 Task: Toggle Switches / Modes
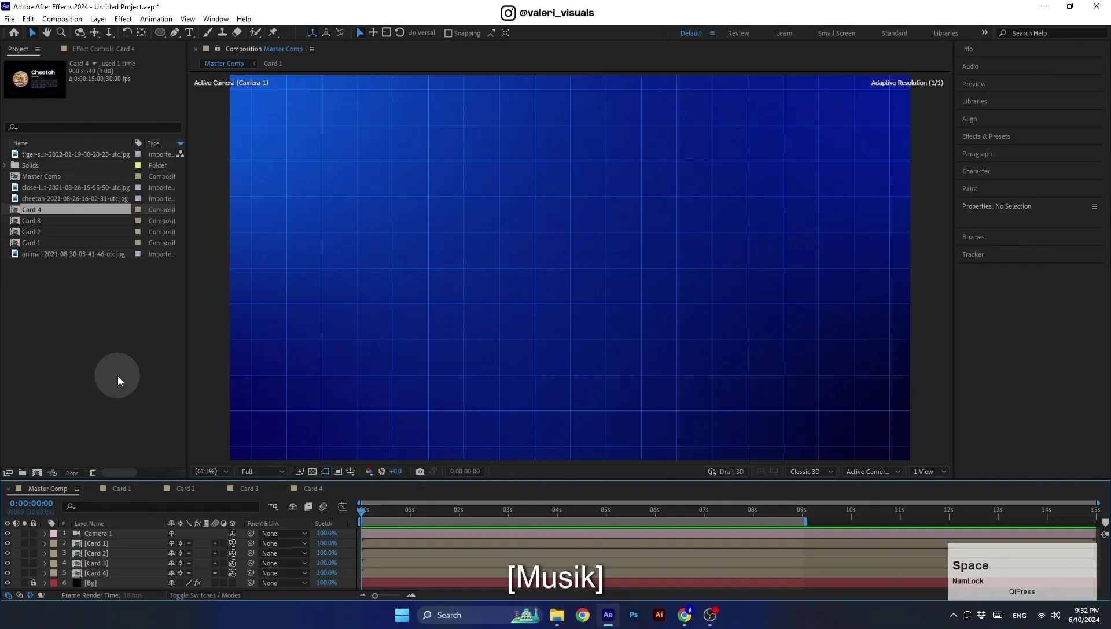205,595
